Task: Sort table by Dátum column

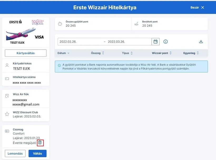Action: pyautogui.click(x=63, y=53)
